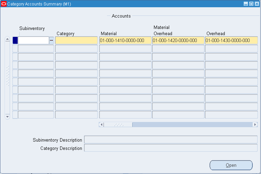Select the blue current record indicator
This screenshot has height=174, width=261.
tap(15, 40)
